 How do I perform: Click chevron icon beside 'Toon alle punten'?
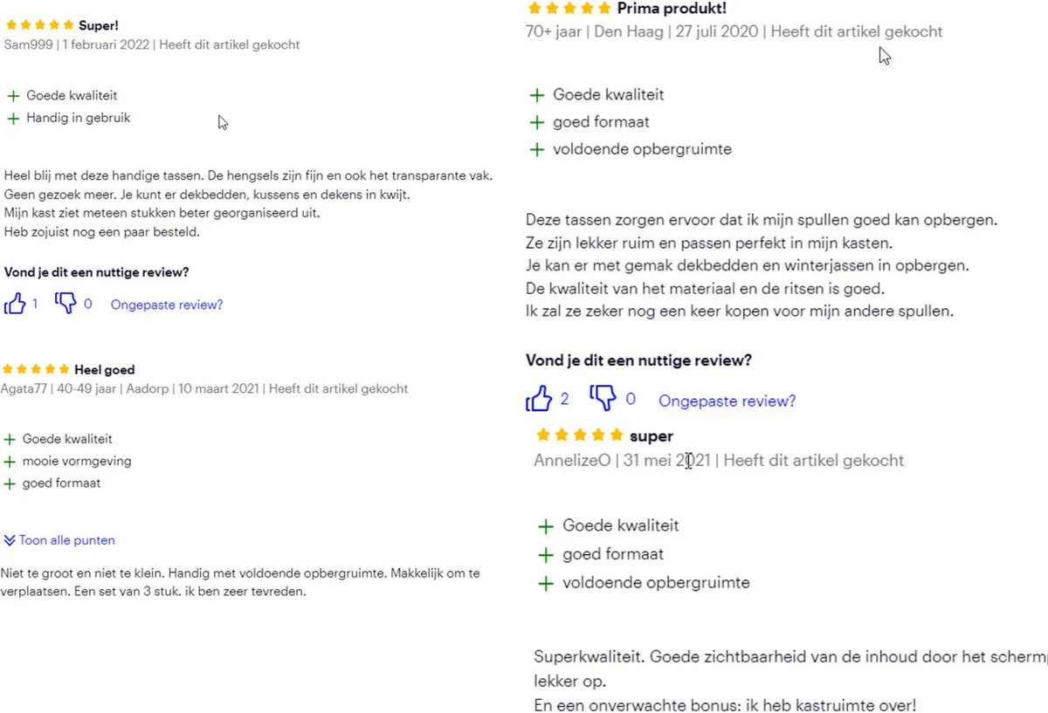click(x=10, y=540)
